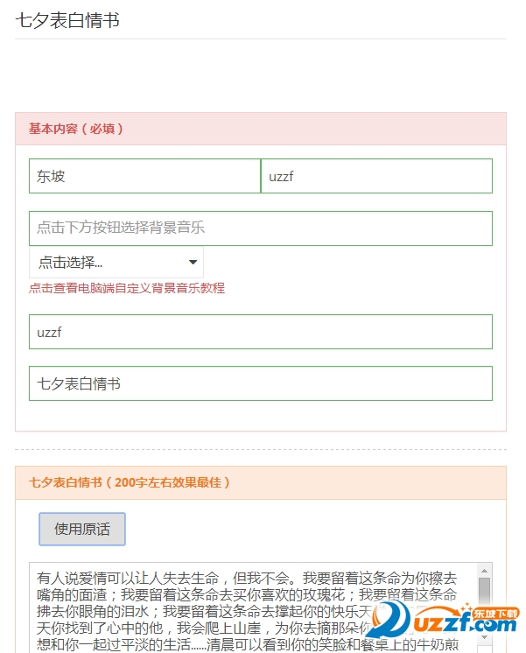526x653 pixels.
Task: Click the caret arrow on the music selector
Action: (x=193, y=263)
